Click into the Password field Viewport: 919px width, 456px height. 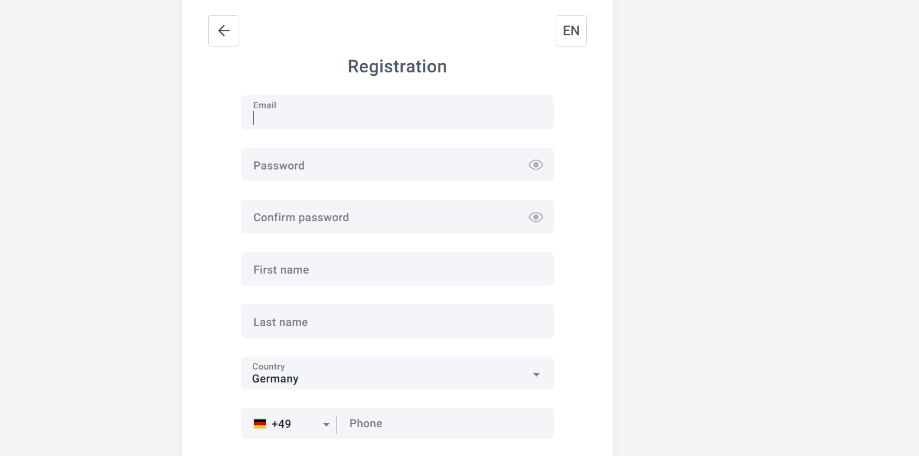pos(382,165)
